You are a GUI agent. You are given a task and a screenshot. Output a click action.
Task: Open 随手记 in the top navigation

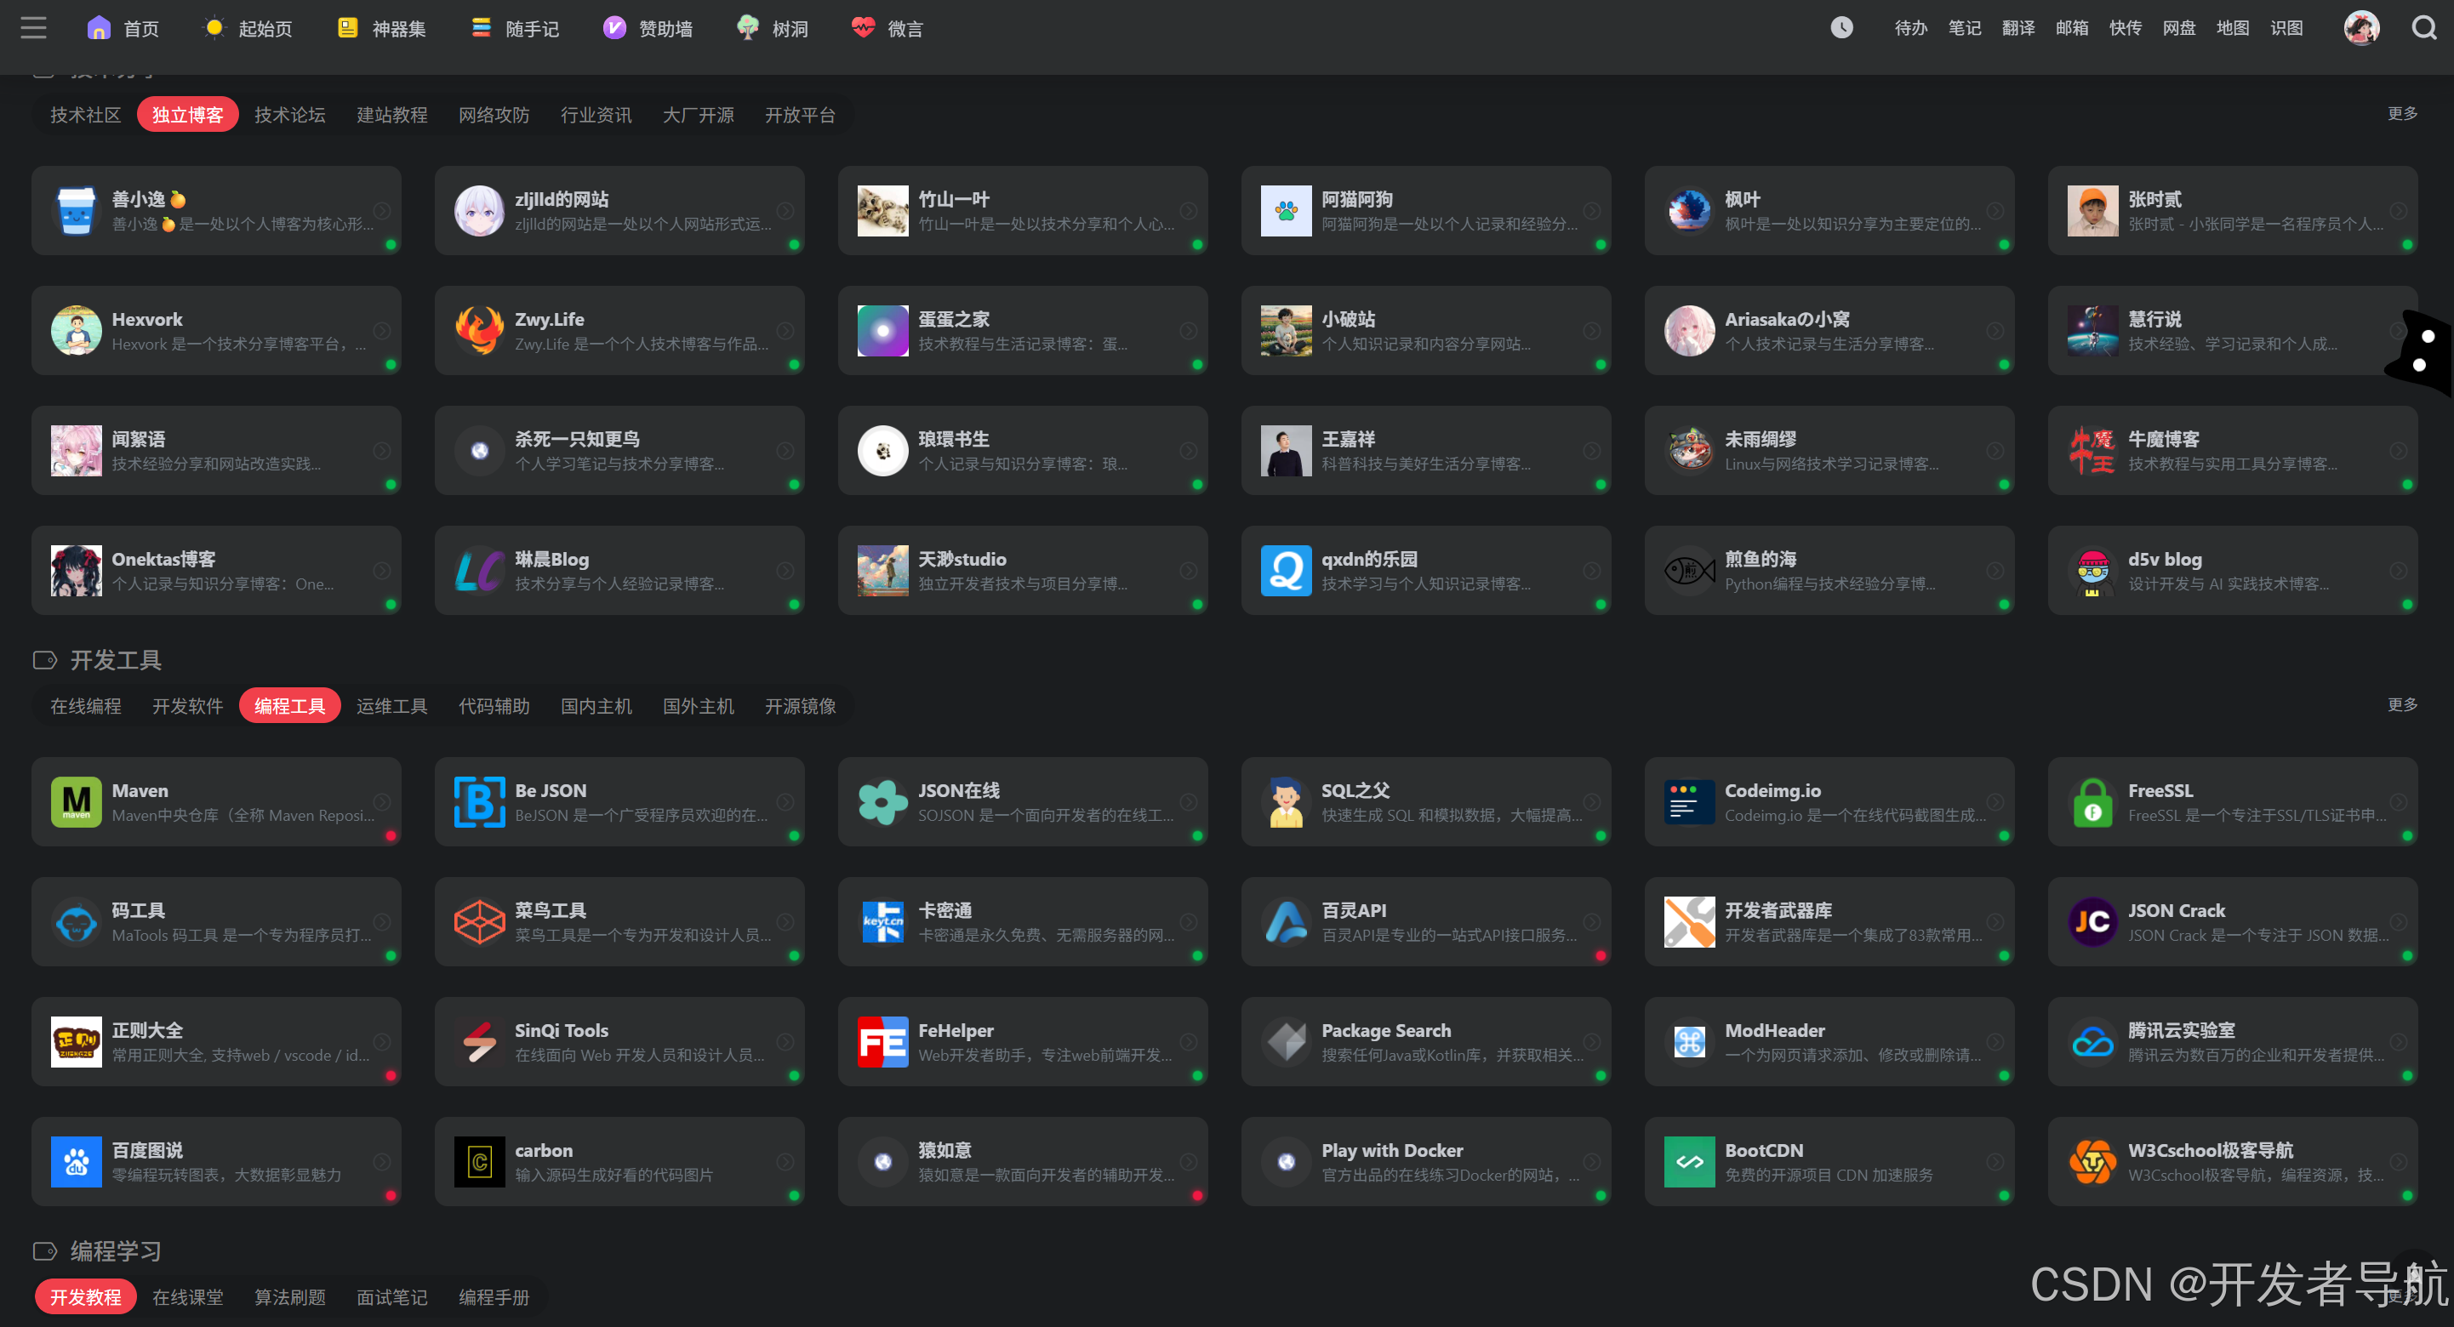[x=515, y=29]
